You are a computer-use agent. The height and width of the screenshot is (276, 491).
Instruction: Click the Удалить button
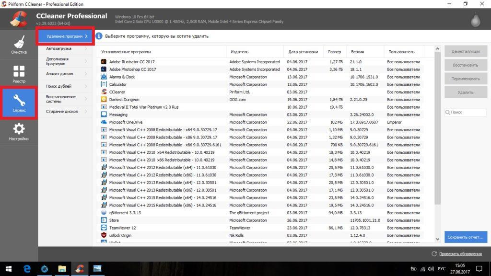click(466, 92)
